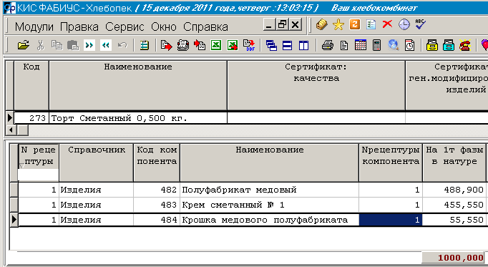Click the forward double-arrow icon
Screen dimensions: 488x267
(89, 45)
